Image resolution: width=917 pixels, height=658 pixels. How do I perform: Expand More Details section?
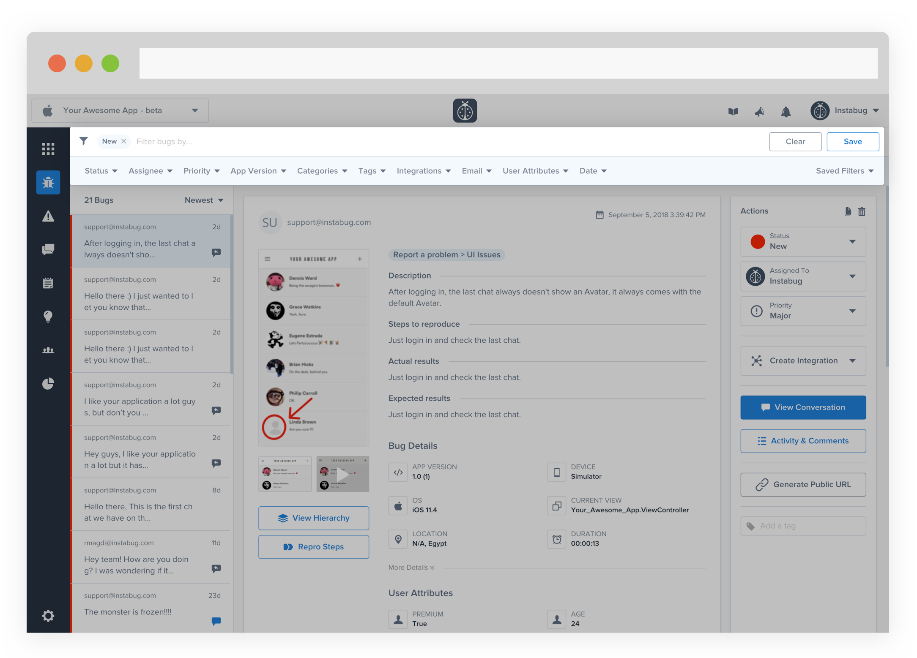(x=411, y=568)
